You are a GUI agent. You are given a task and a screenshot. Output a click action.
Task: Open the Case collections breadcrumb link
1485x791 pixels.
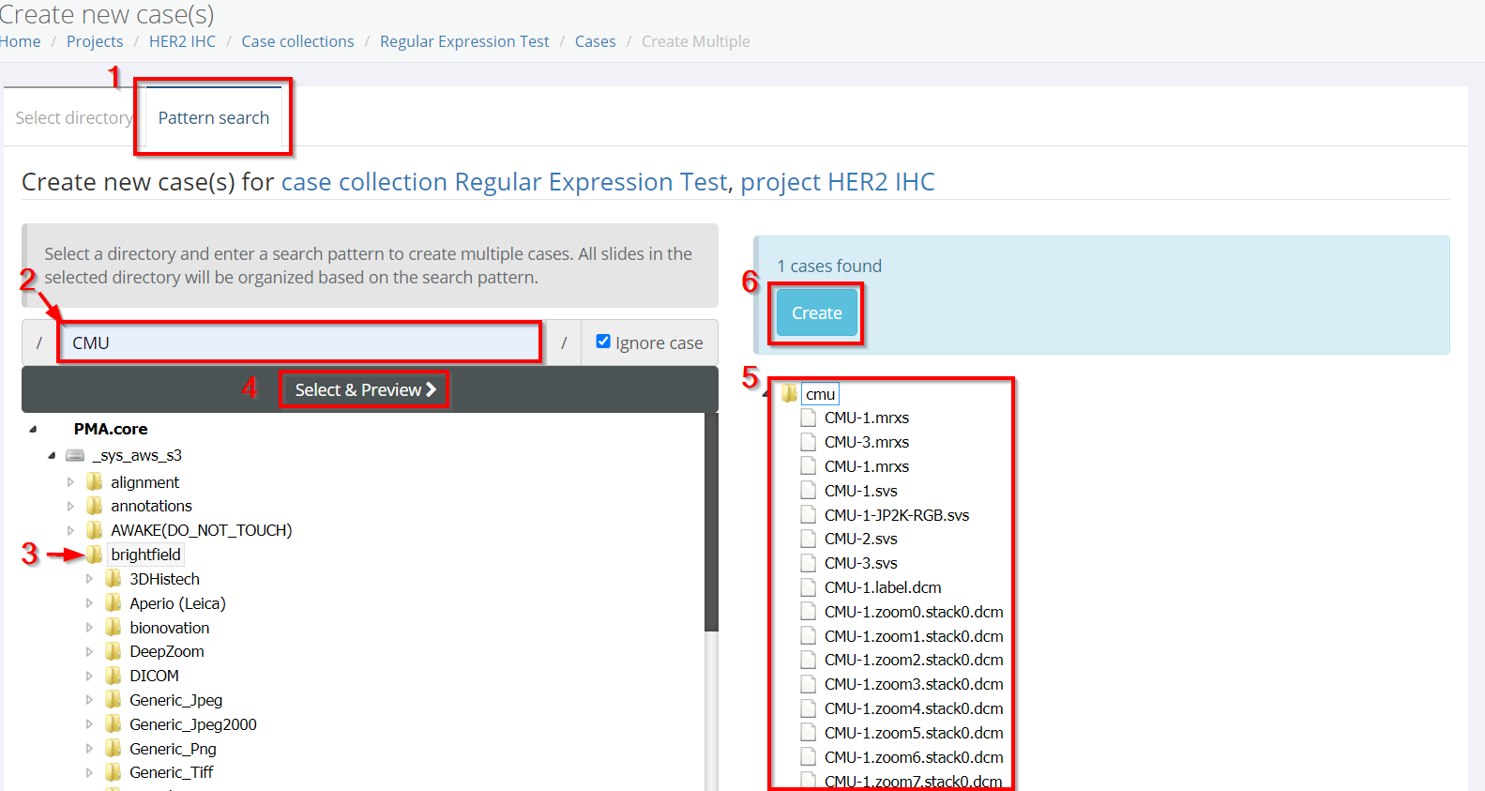297,41
